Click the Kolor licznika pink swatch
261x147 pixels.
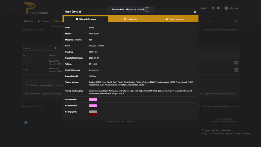point(93,106)
